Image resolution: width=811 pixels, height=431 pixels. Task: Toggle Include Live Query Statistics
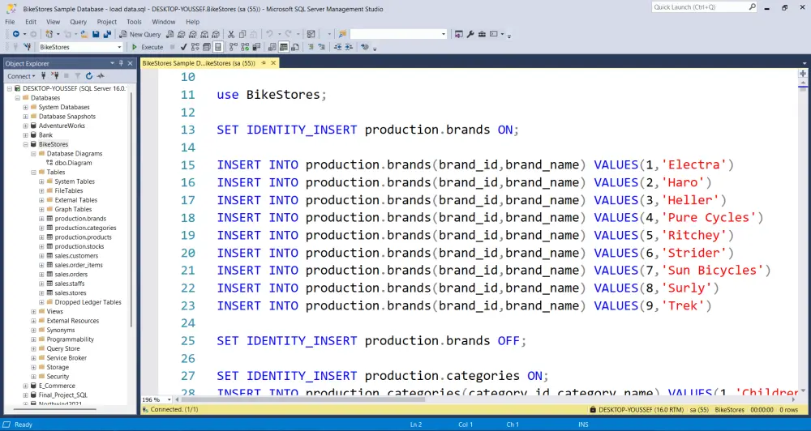pyautogui.click(x=245, y=47)
